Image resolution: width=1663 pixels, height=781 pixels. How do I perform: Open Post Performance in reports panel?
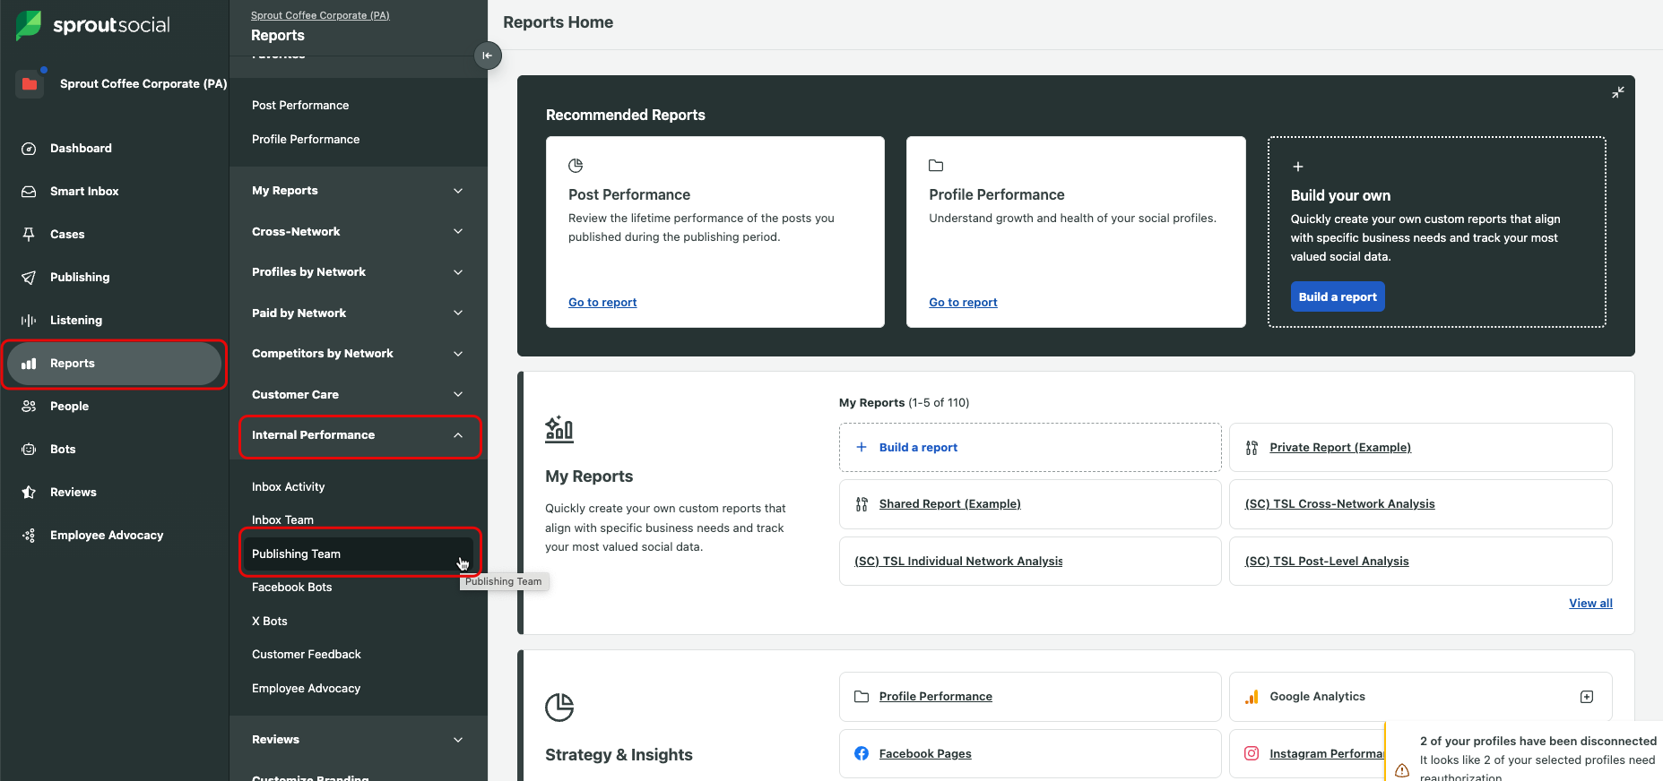[300, 106]
